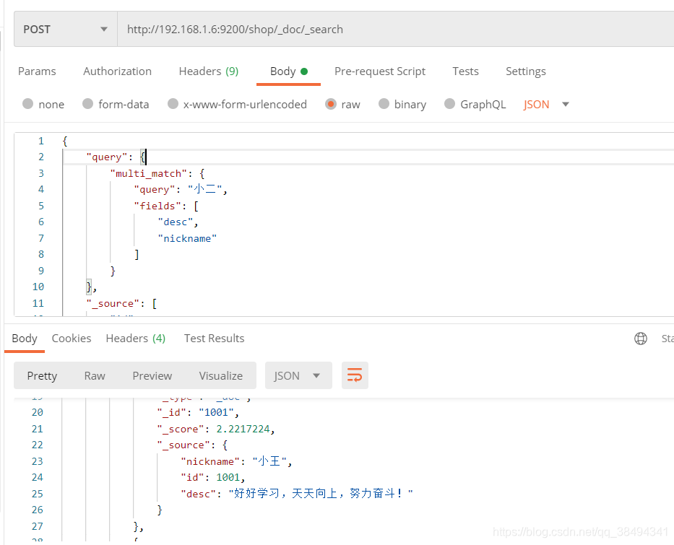This screenshot has width=674, height=545.
Task: Select the raw body radio button
Action: click(x=331, y=104)
